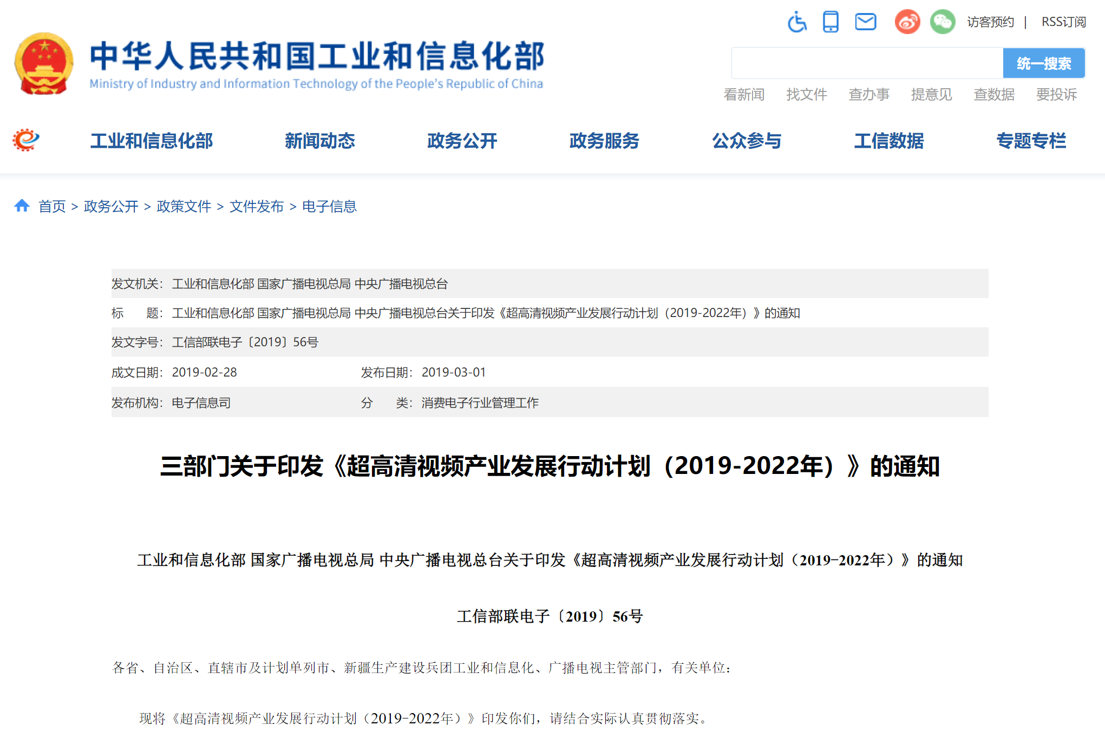The image size is (1105, 745).
Task: Click the 找文件 quick link
Action: [x=806, y=95]
